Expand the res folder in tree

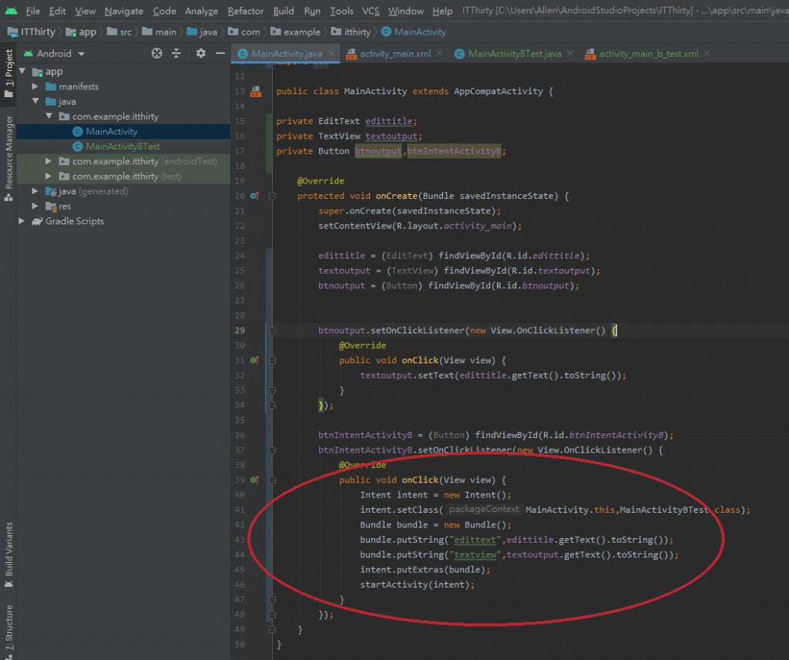35,206
